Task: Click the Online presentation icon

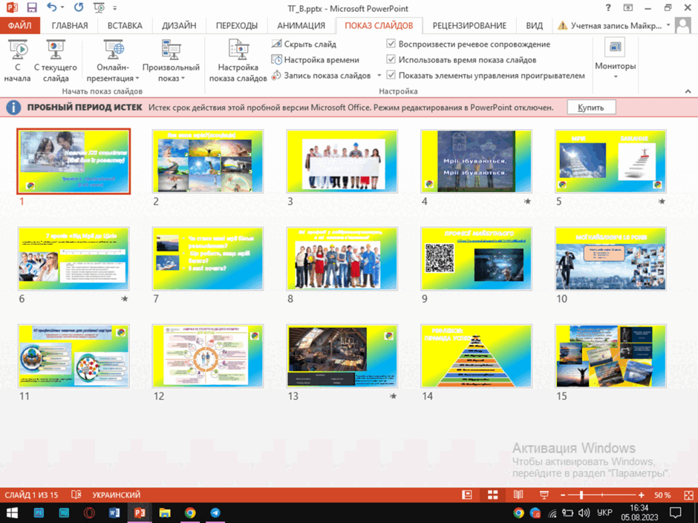Action: point(113,50)
